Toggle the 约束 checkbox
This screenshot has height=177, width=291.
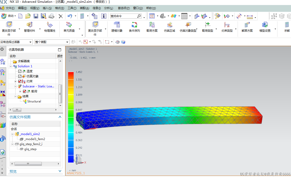(x=20, y=81)
